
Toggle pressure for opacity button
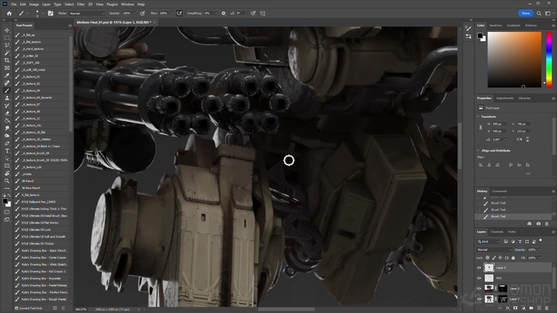[x=142, y=14]
